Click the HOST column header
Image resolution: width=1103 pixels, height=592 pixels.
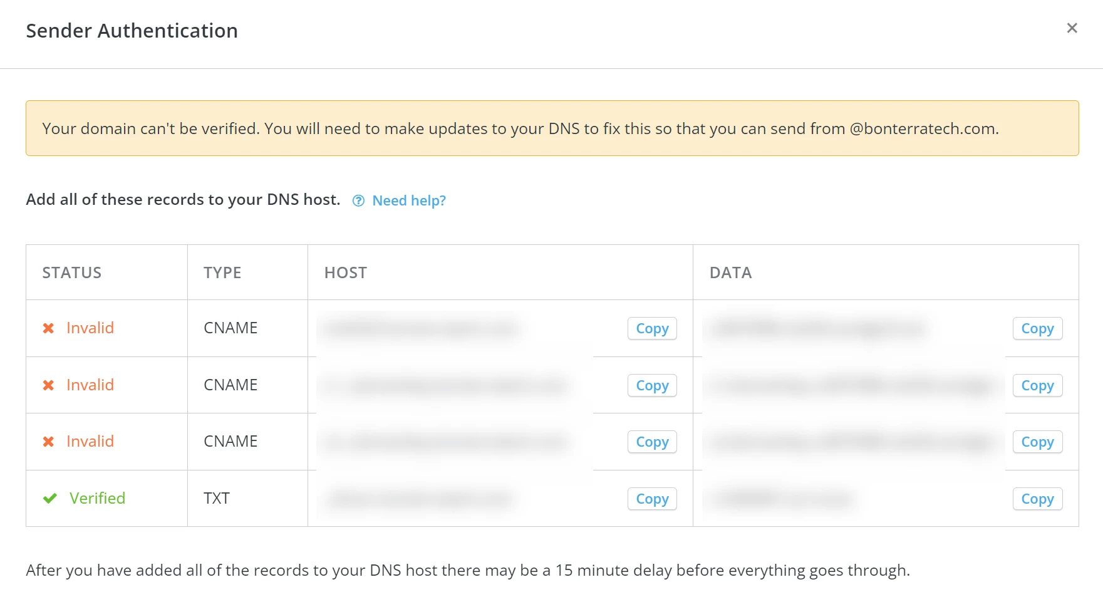(345, 273)
